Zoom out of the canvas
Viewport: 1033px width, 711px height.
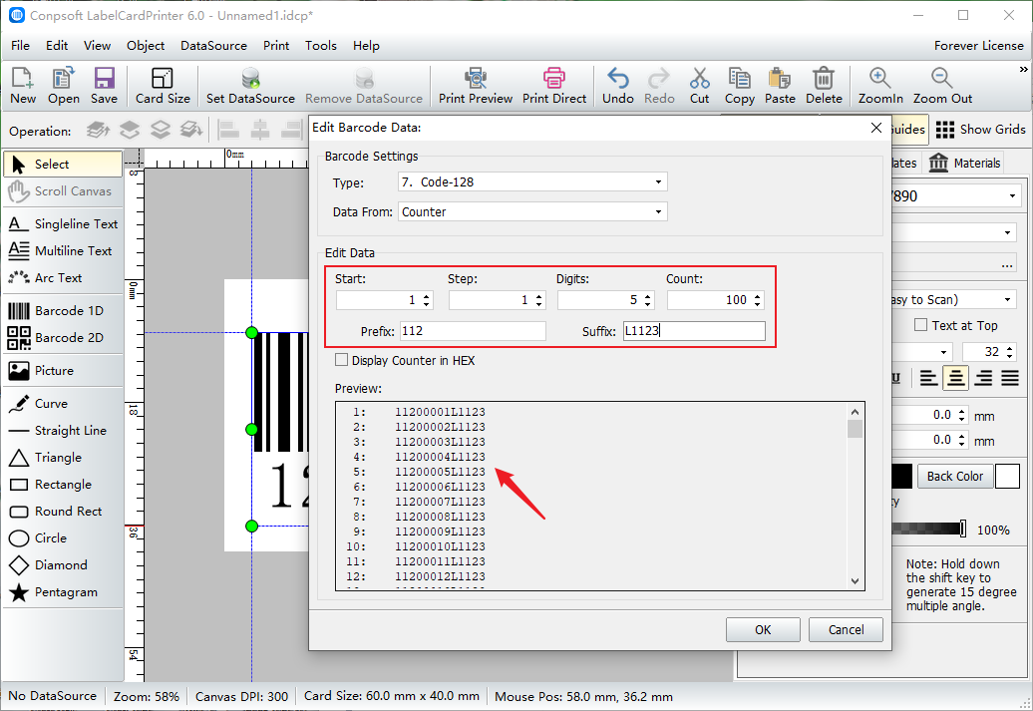pyautogui.click(x=942, y=86)
